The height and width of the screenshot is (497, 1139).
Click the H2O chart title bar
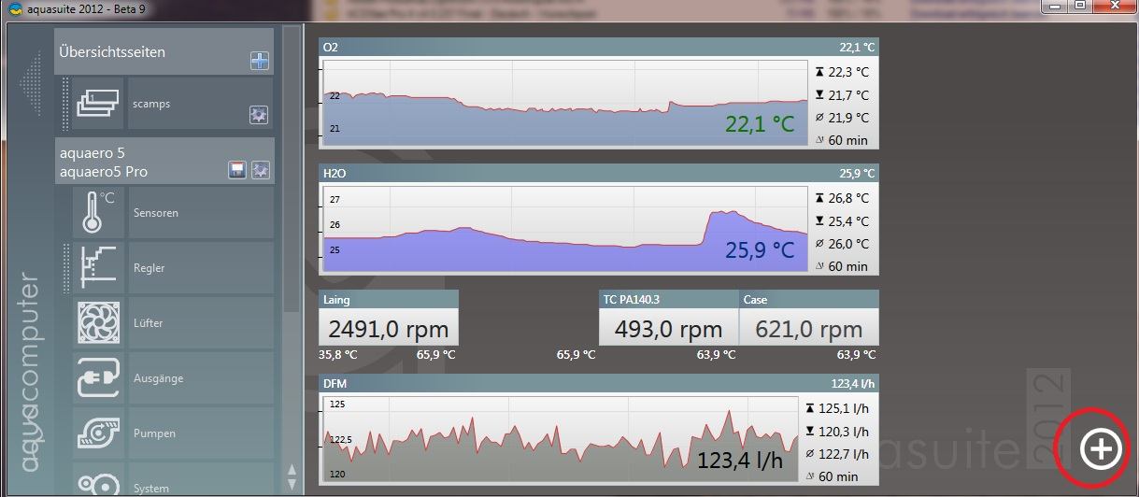click(x=598, y=173)
